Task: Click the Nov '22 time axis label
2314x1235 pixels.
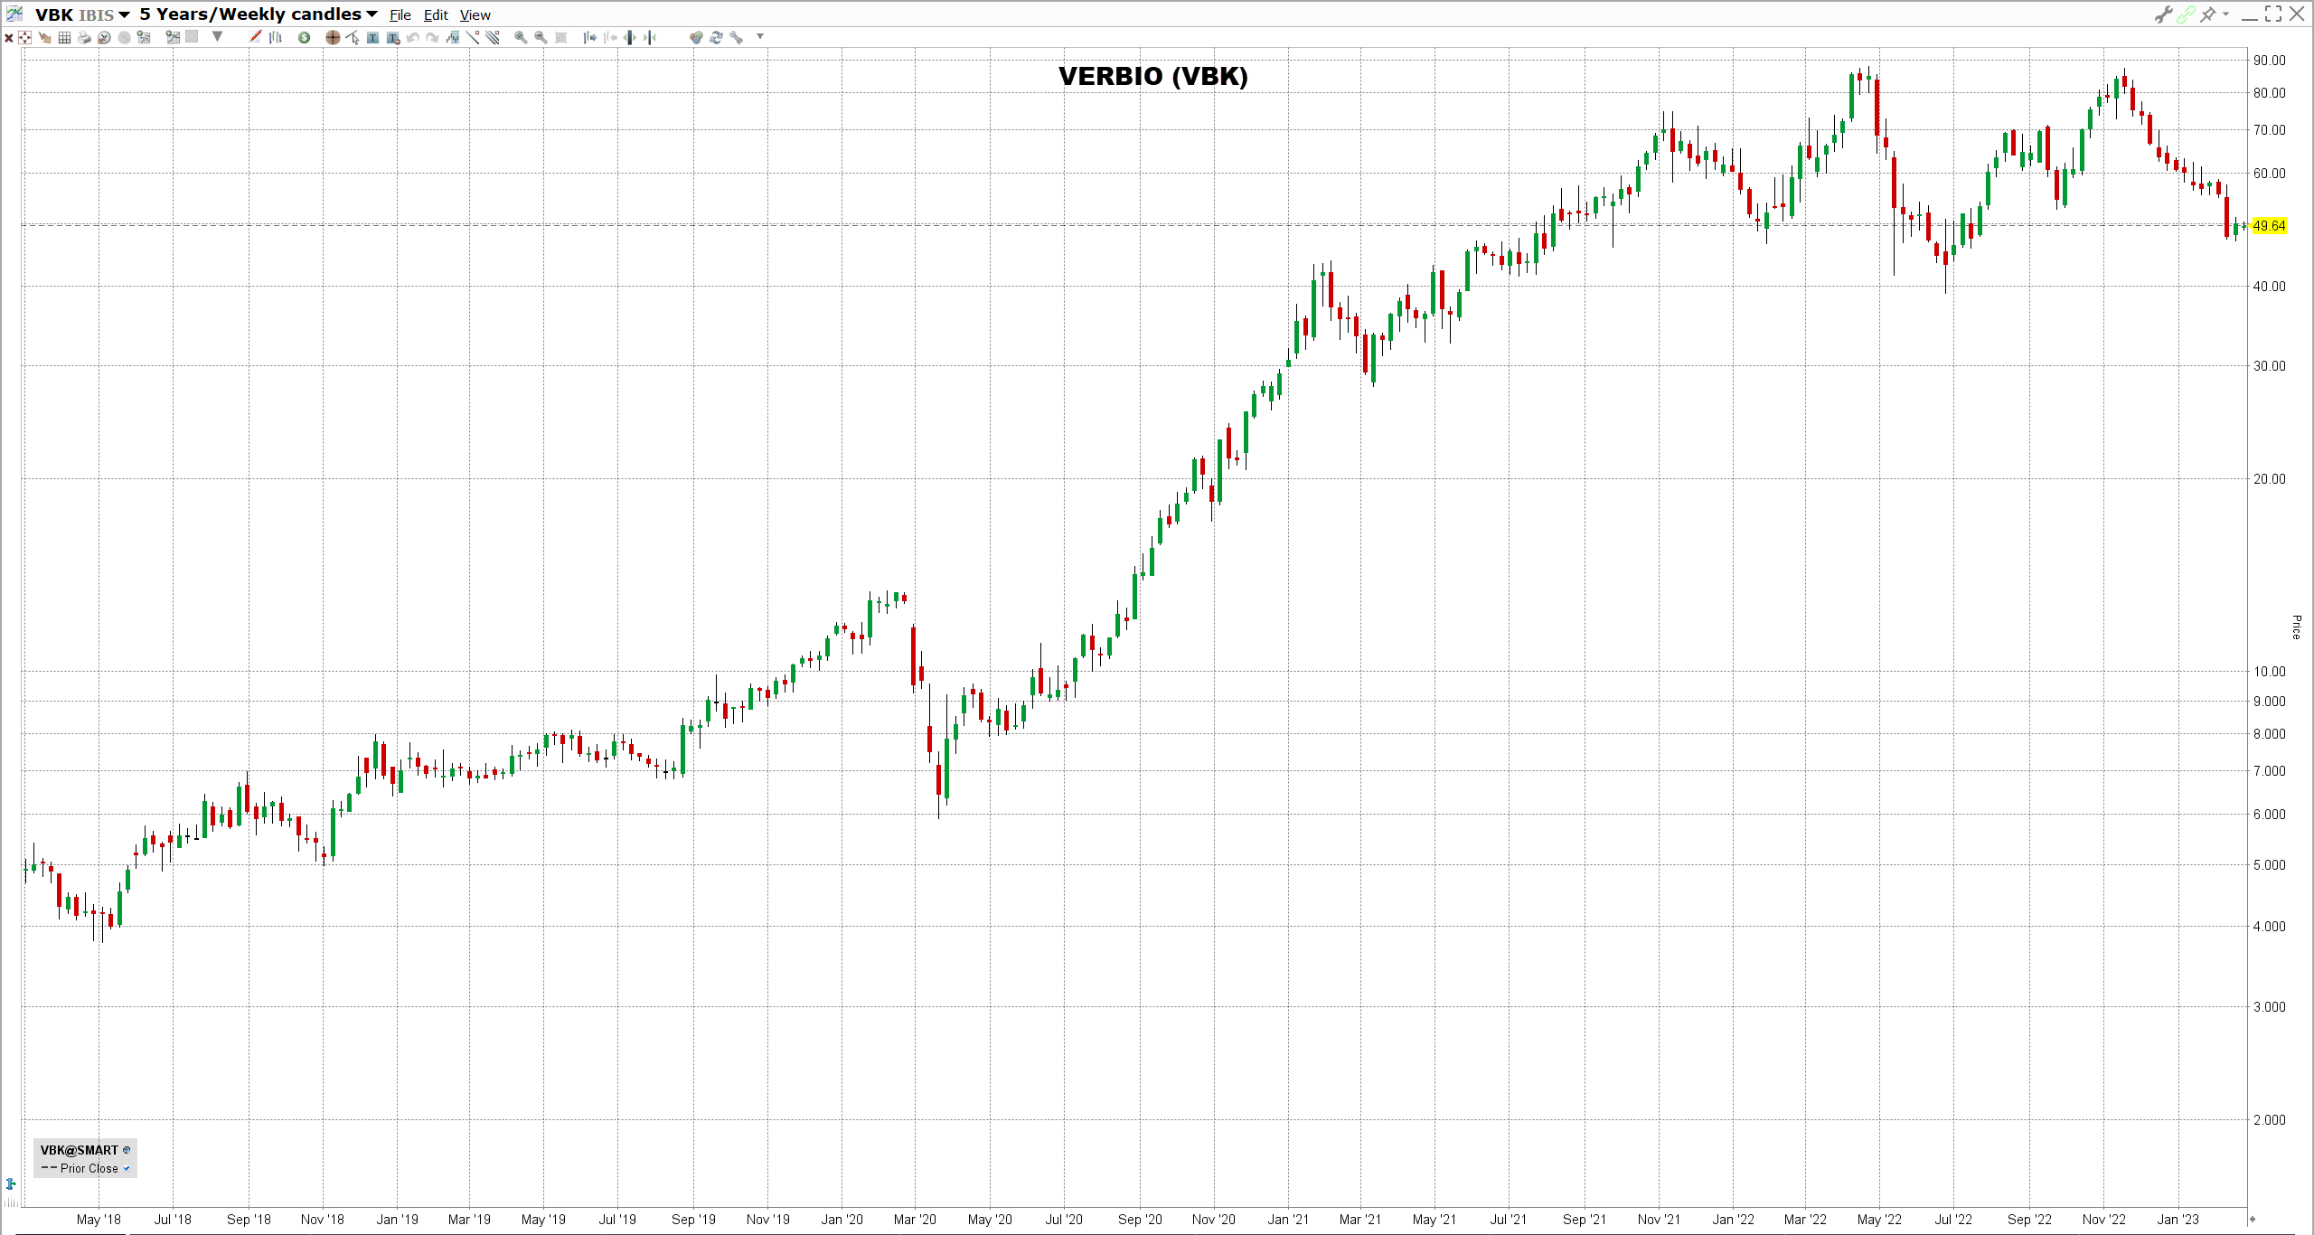Action: [2104, 1220]
